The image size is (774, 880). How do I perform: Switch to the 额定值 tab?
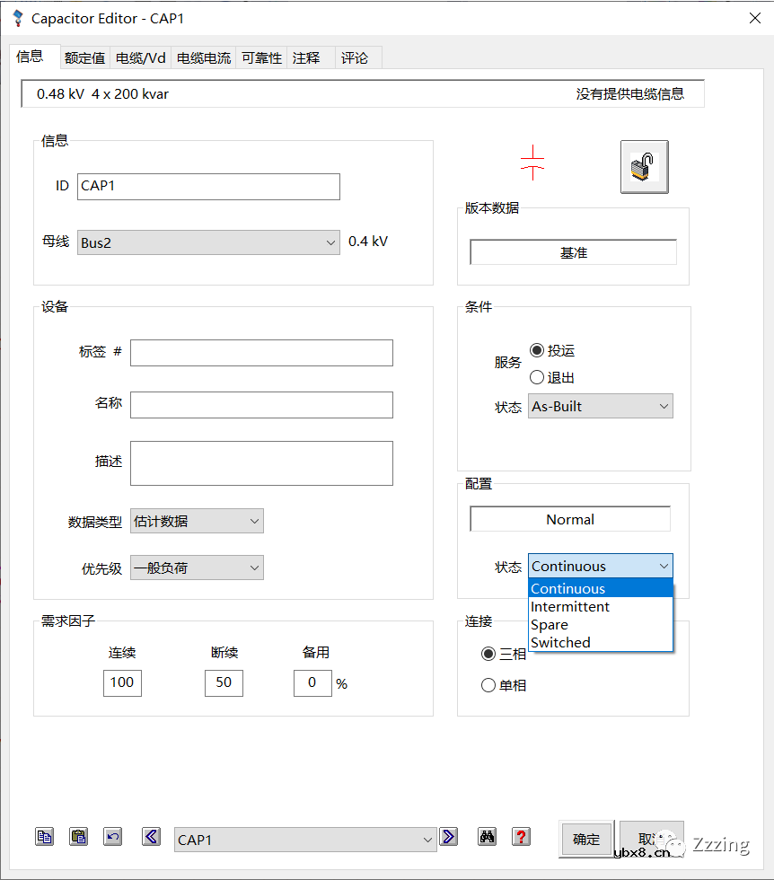(x=84, y=57)
